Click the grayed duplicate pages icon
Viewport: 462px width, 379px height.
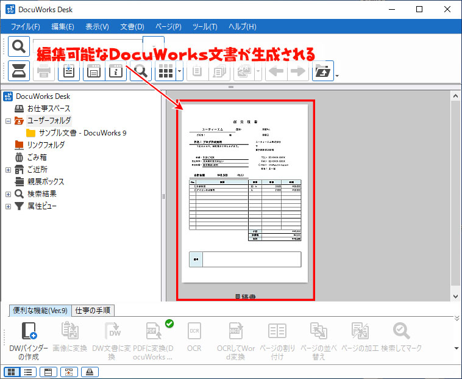219,71
